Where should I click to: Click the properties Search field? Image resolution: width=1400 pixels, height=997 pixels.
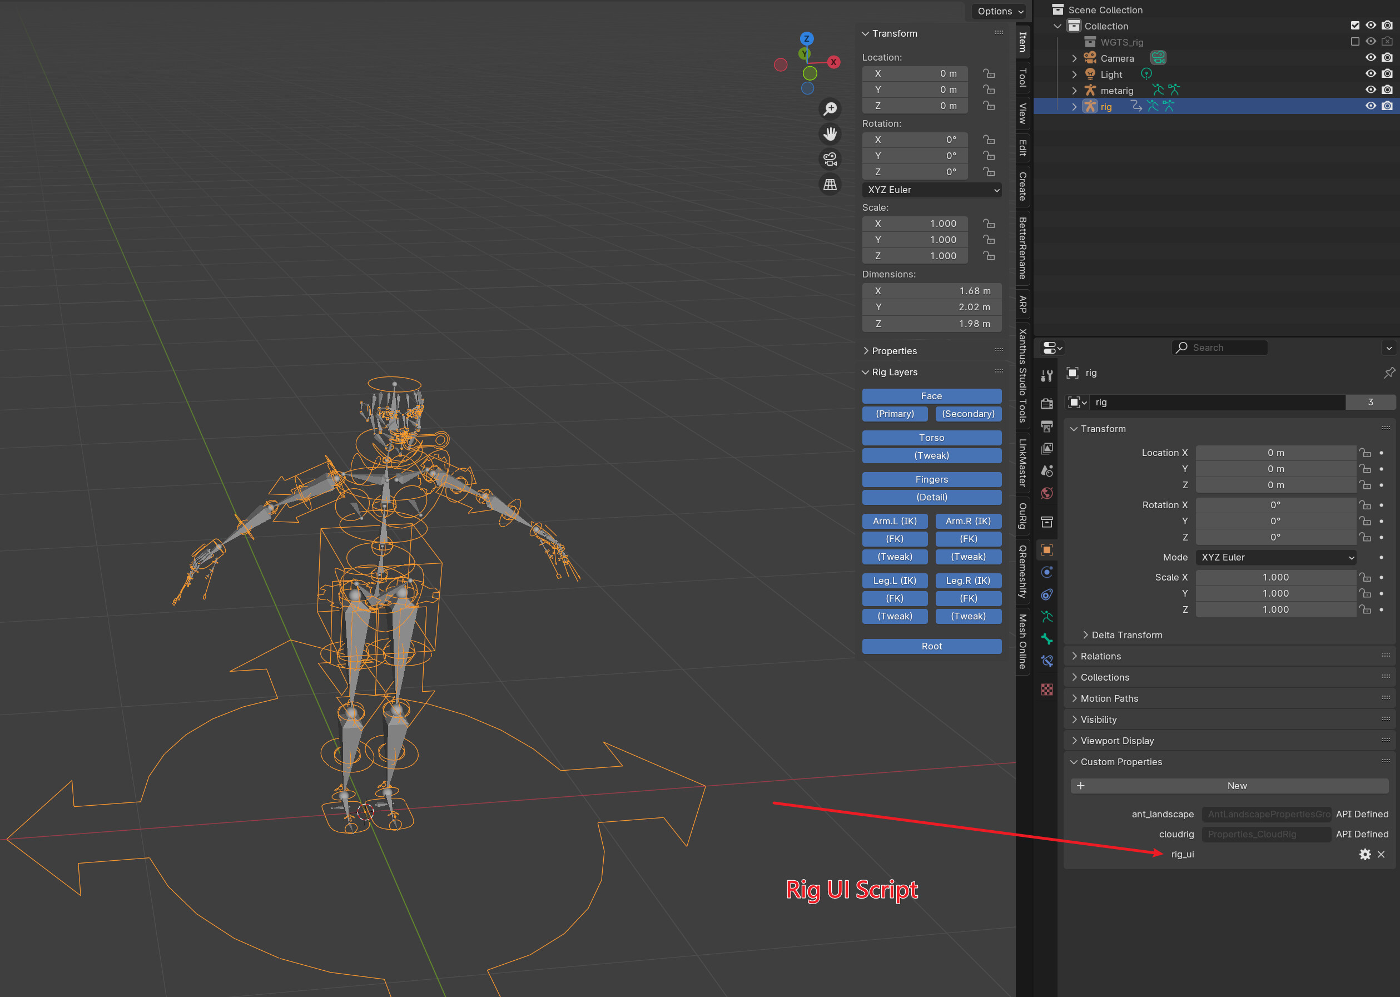[x=1219, y=348]
